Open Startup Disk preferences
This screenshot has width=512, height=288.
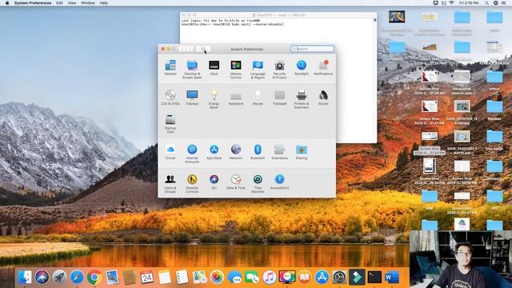point(170,124)
